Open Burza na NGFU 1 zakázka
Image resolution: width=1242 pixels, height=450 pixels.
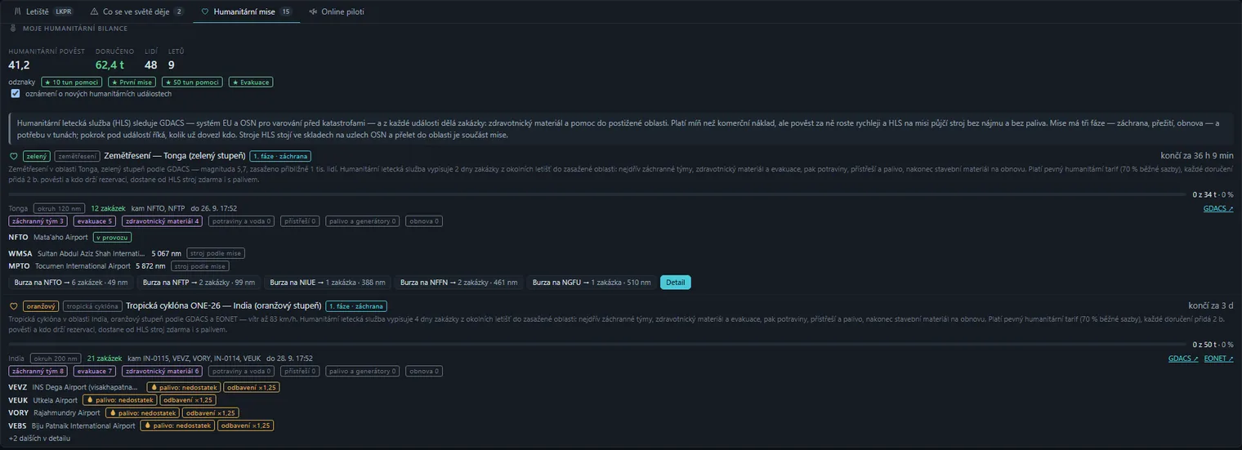(x=592, y=283)
